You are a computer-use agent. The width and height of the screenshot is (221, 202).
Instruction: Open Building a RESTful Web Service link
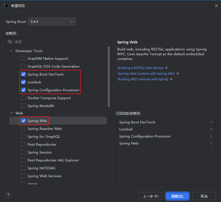pos(140,68)
